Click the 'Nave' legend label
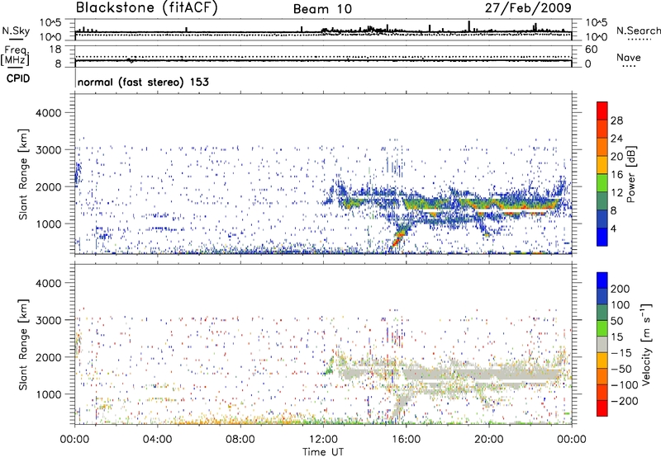Viewport: 661px width, 457px height. coord(628,58)
